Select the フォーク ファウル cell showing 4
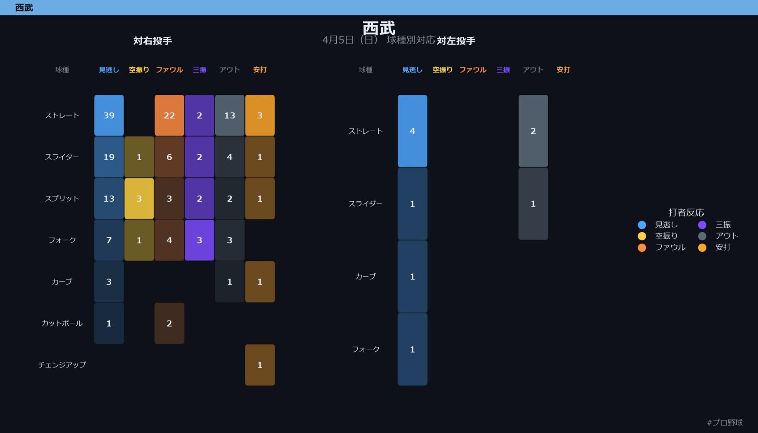Viewport: 758px width, 433px height. tap(169, 240)
